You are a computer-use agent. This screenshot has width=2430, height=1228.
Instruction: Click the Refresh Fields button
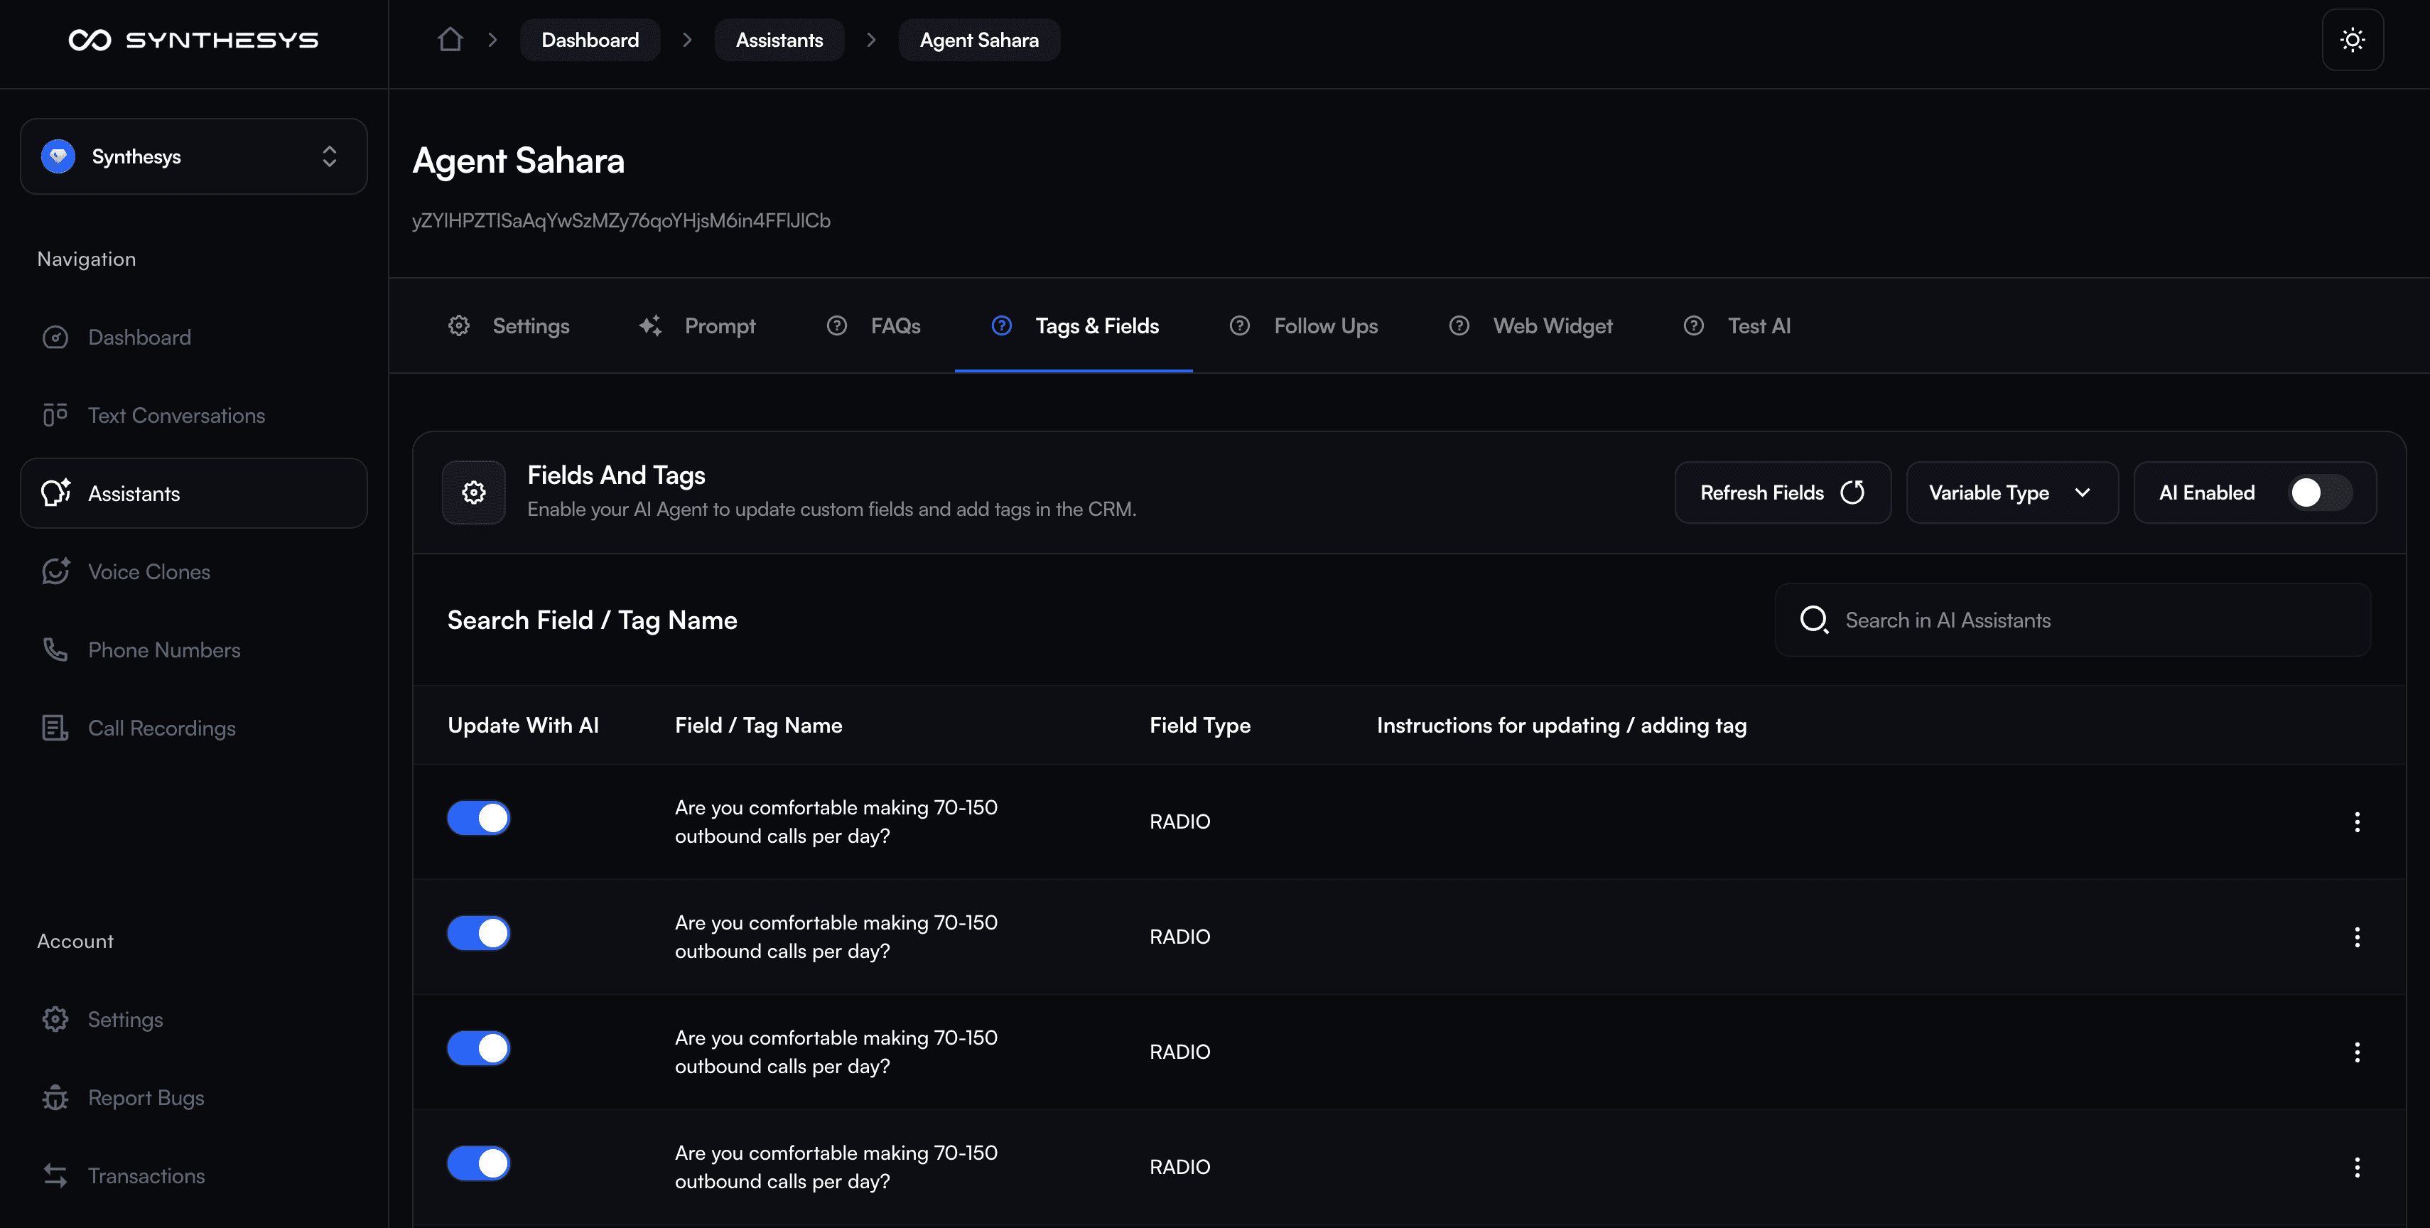[1781, 492]
